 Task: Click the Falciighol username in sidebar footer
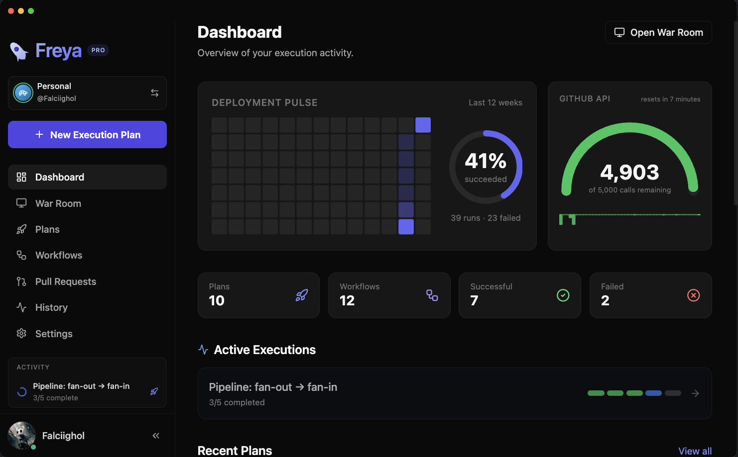[63, 436]
